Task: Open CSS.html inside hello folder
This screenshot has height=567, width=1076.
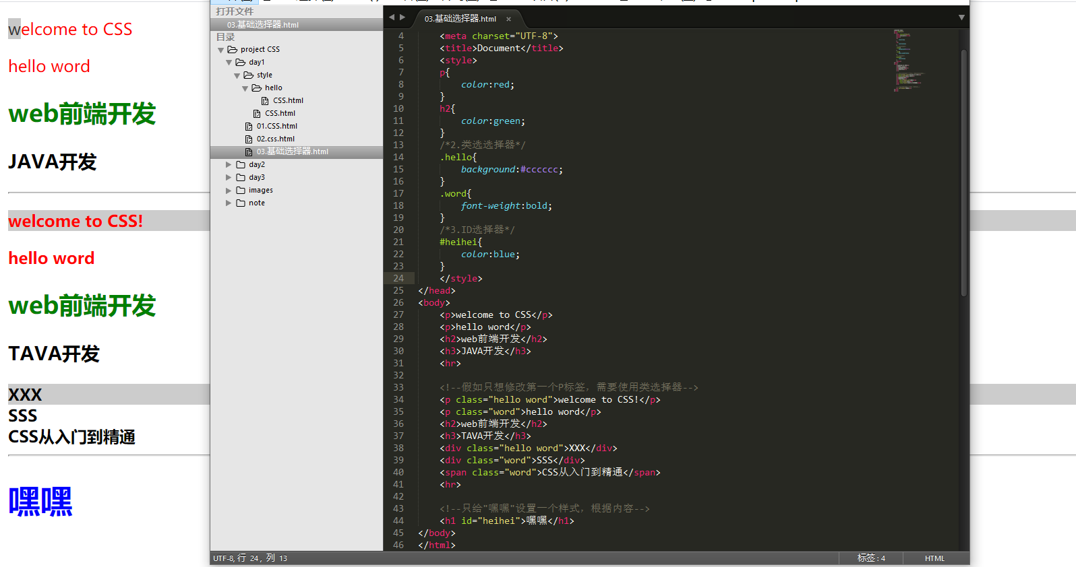Action: [288, 100]
